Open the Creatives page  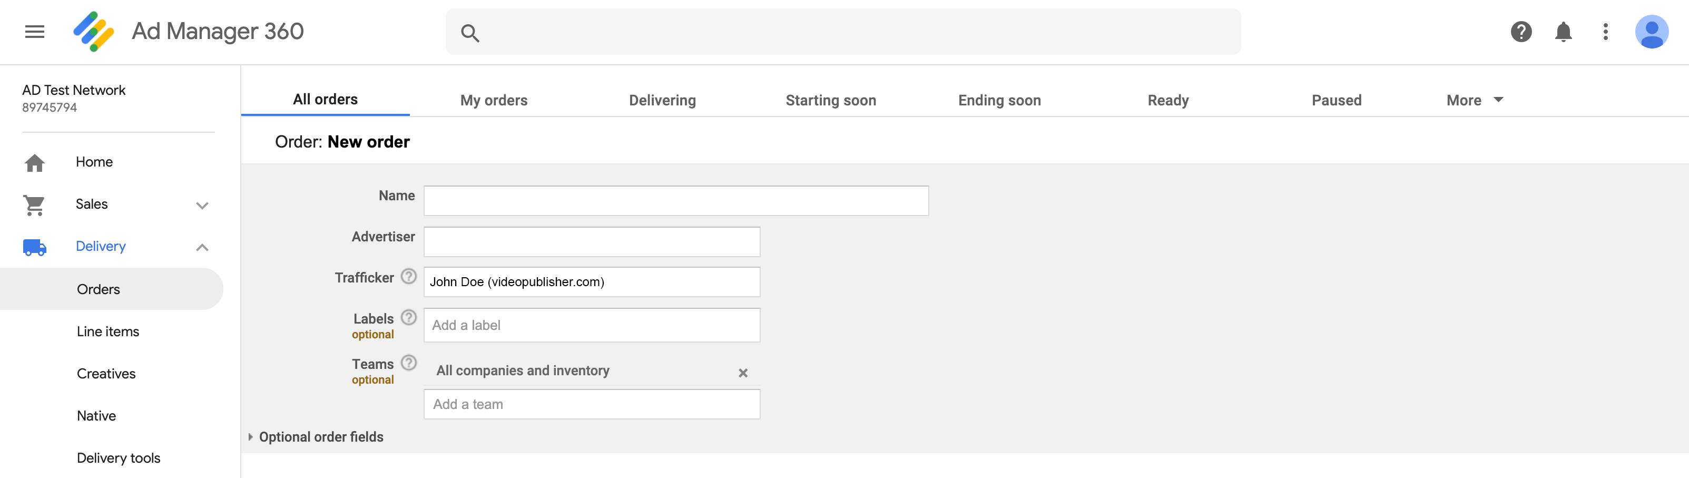click(105, 373)
